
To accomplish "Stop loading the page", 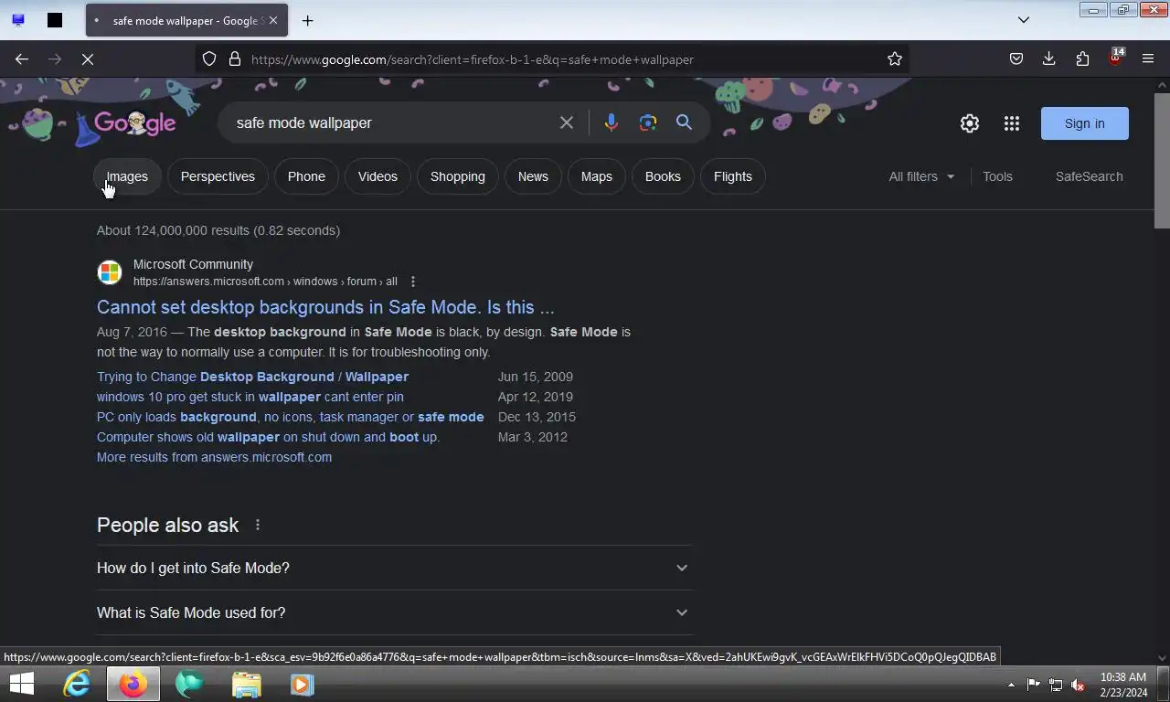I will pyautogui.click(x=88, y=59).
